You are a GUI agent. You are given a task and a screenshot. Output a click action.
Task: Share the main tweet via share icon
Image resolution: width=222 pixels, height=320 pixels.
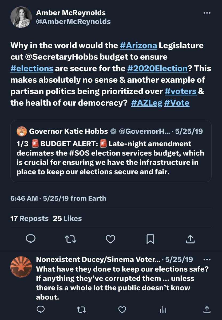click(190, 239)
